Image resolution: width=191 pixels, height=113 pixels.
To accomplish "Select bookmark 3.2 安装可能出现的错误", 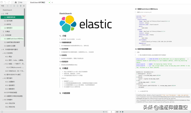I will pos(12,42).
